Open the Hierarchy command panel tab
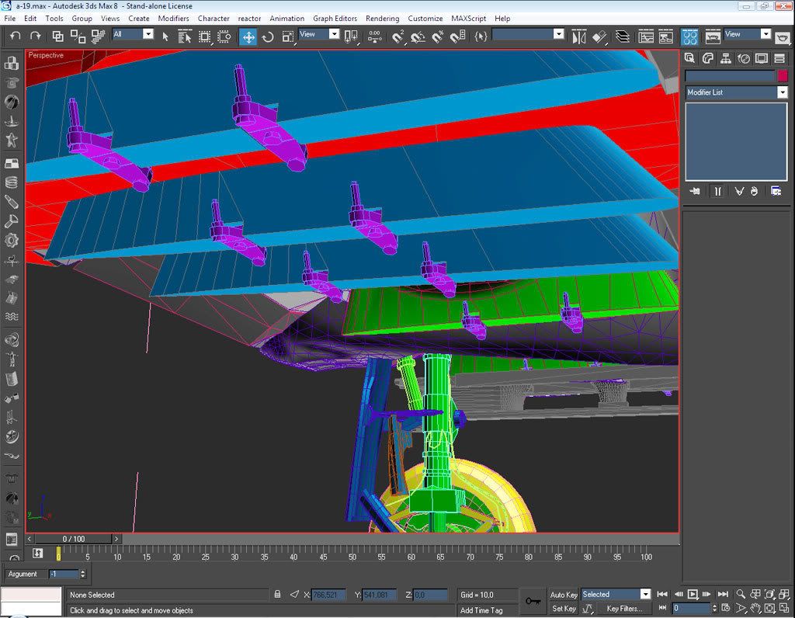 point(726,58)
